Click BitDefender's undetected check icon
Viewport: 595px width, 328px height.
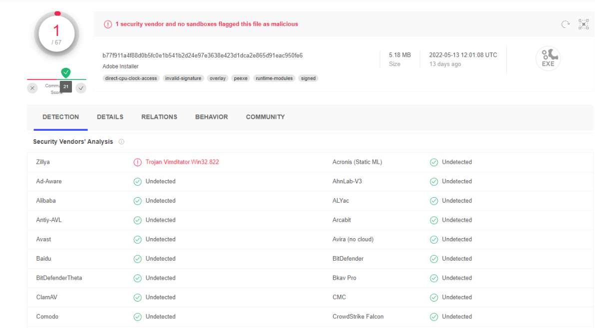(434, 259)
